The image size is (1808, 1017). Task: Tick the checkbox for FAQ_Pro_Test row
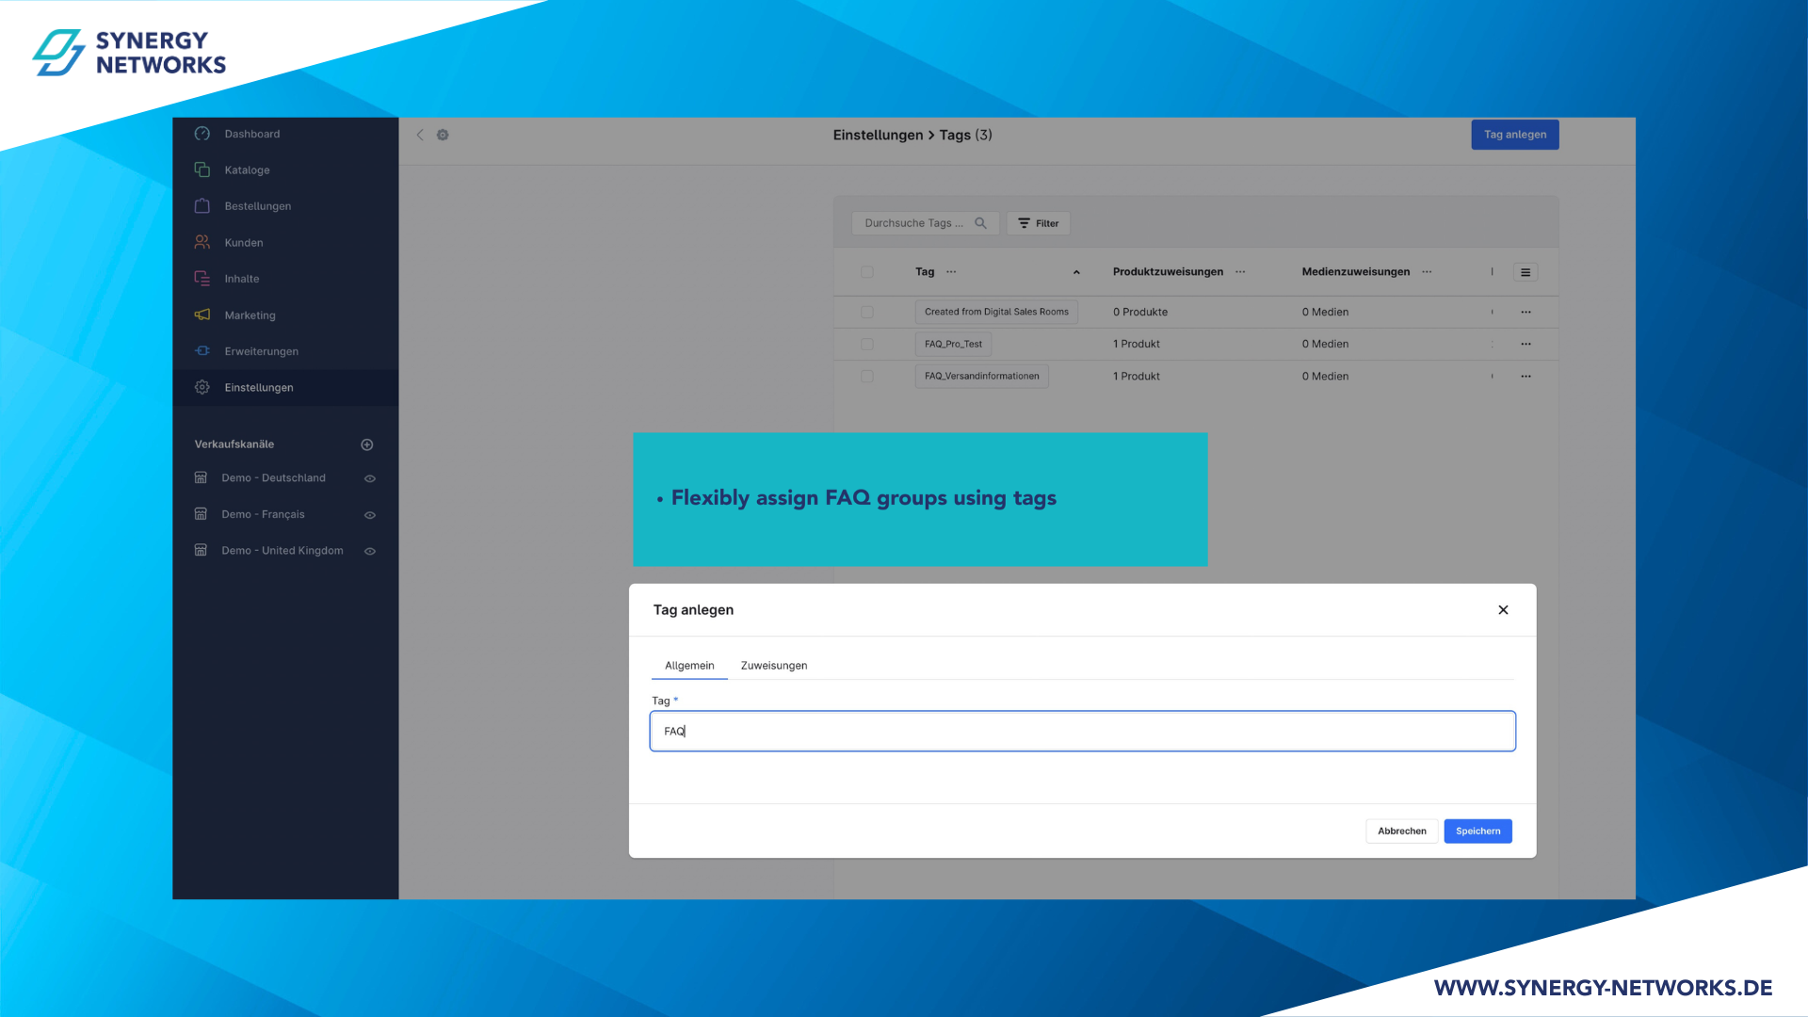(x=867, y=344)
